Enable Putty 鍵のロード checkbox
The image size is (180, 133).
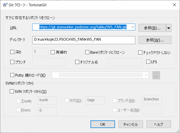coord(12,75)
